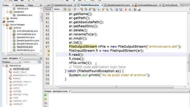Select main(String[] args) in Navigator
The width and height of the screenshot is (190, 107).
pyautogui.click(x=21, y=69)
